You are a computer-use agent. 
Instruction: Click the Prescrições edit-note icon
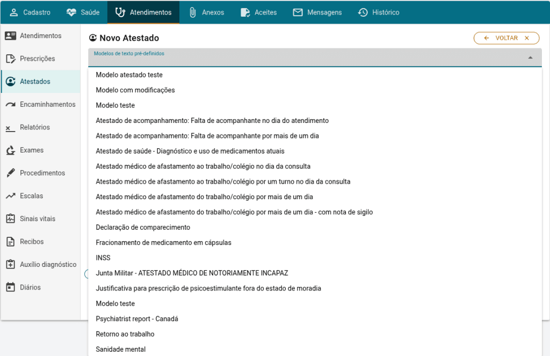pos(11,59)
